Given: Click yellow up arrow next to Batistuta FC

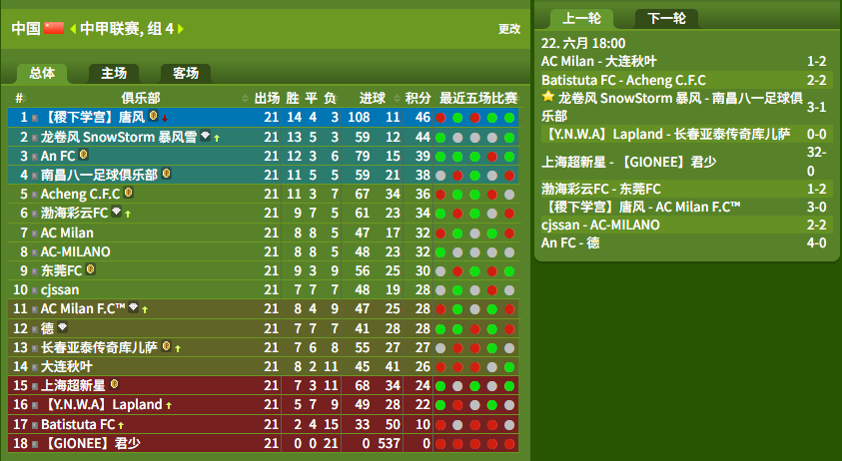Looking at the screenshot, I should coord(122,426).
